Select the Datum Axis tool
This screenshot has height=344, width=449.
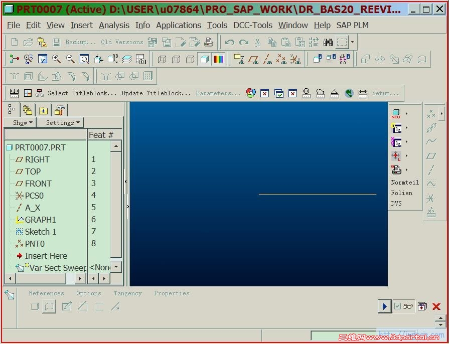431,170
